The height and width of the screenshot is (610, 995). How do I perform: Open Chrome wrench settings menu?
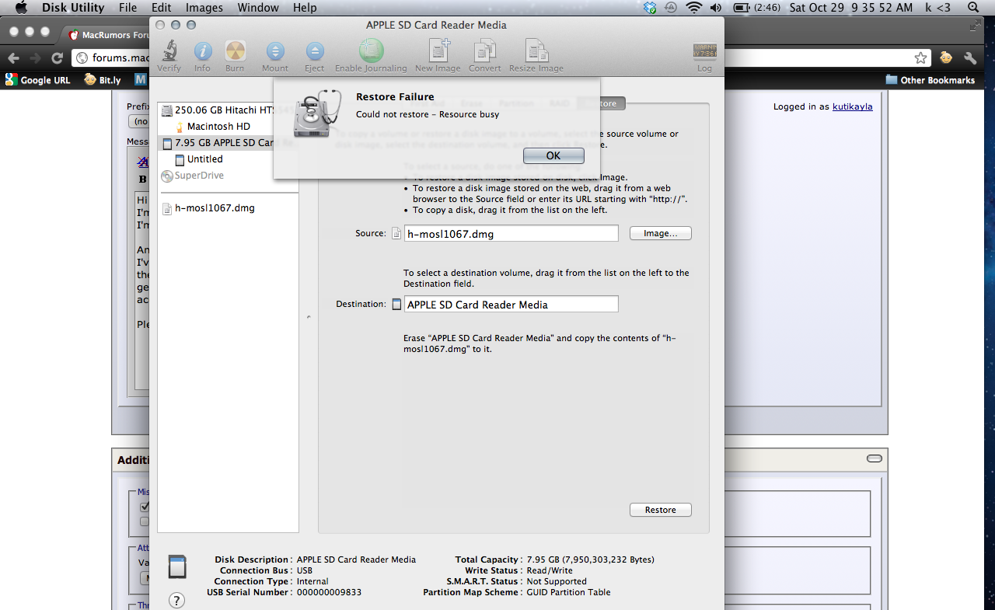[x=970, y=58]
